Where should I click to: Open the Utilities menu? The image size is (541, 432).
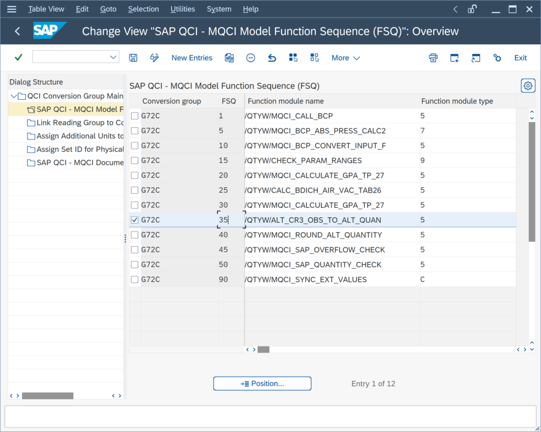[182, 9]
